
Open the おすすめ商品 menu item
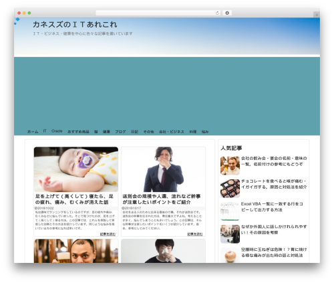coord(78,132)
